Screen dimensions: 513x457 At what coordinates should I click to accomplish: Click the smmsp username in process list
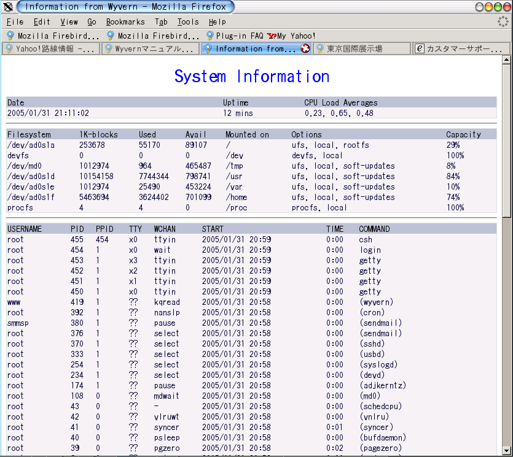click(x=18, y=323)
